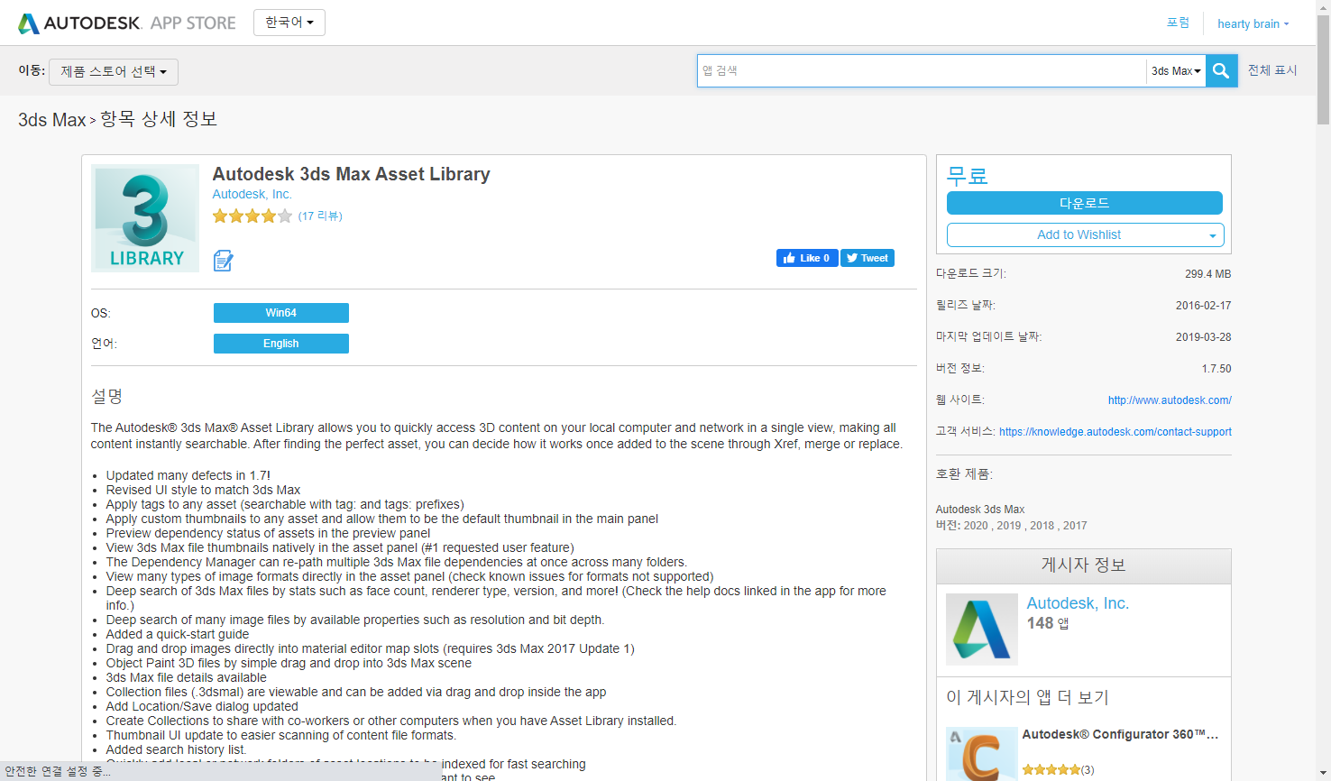This screenshot has width=1331, height=781.
Task: Click the 3ds Max Library app thumbnail
Action: pos(145,218)
